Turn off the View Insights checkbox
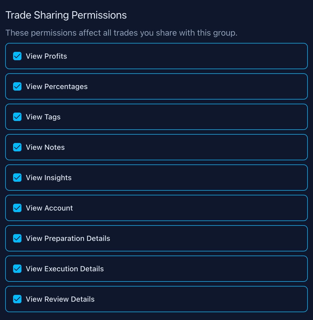 [x=17, y=178]
